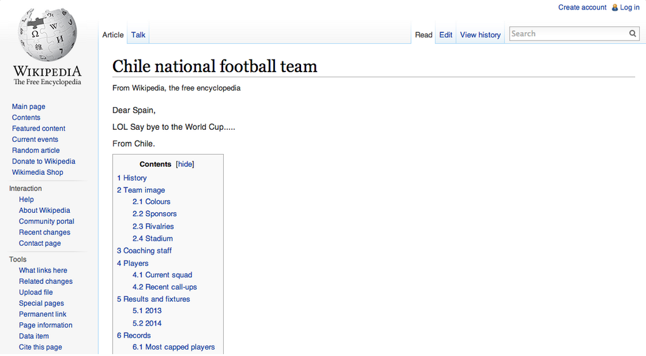
Task: Jump to 6.1 Most capped players
Action: pyautogui.click(x=173, y=347)
